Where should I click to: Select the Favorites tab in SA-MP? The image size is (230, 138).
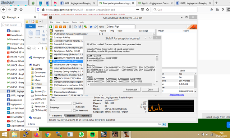click(x=57, y=116)
